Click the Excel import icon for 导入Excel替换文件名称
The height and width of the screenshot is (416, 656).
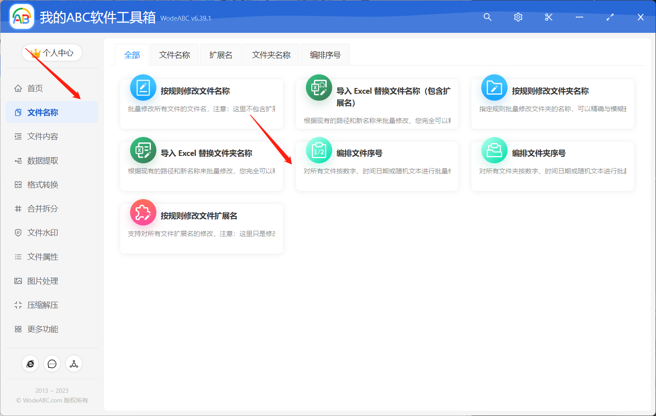click(318, 87)
